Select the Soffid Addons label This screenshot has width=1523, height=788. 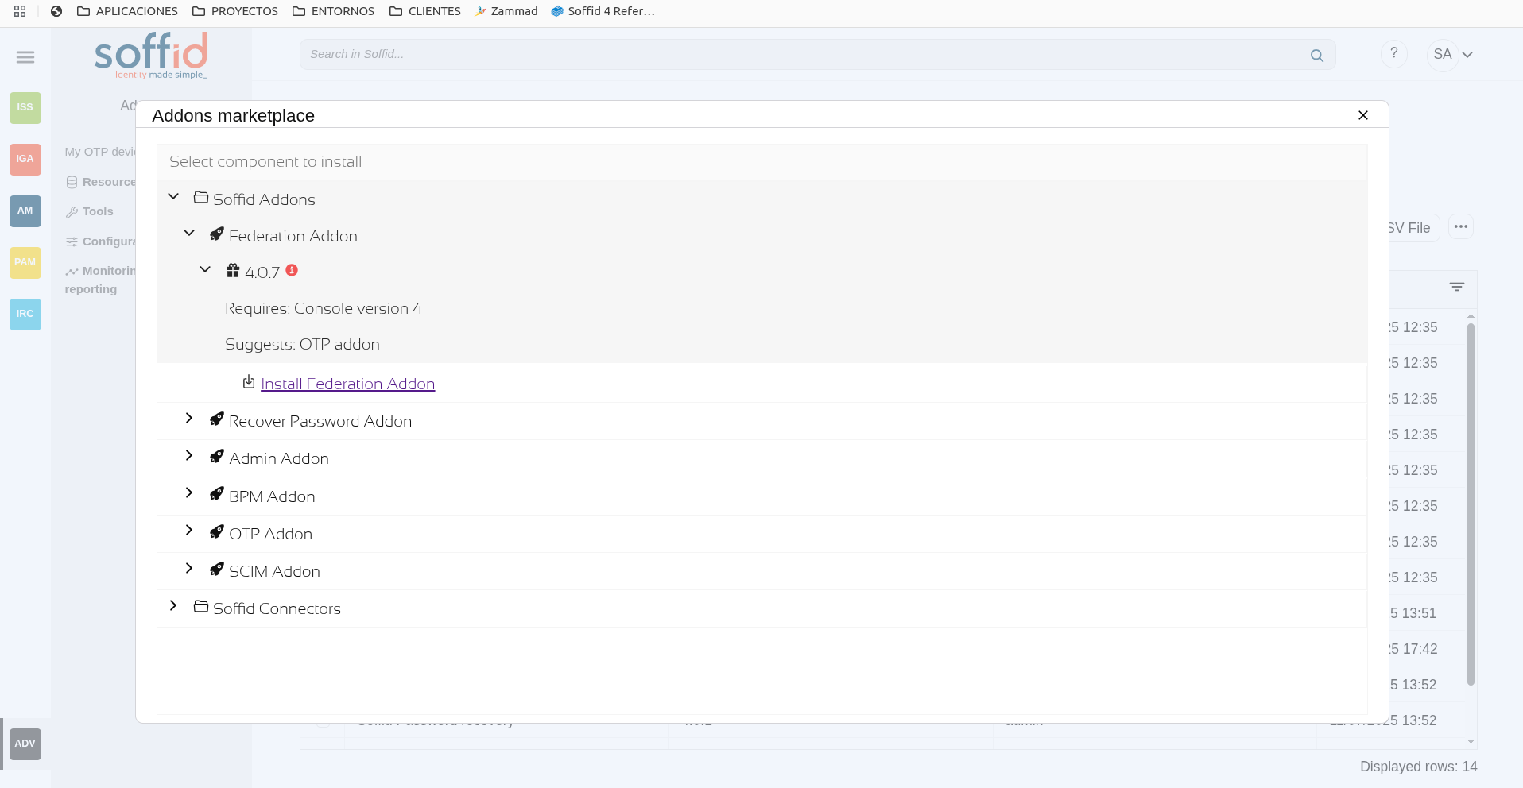(264, 199)
